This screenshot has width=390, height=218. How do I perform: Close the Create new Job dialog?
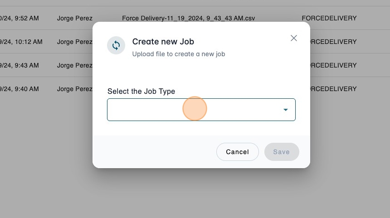[x=294, y=38]
